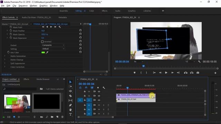Track selected mask forward

coord(51,27)
